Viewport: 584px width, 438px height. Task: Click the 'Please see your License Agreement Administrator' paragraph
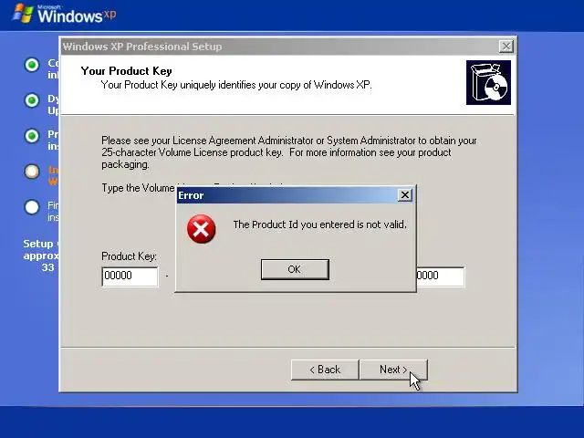point(288,152)
